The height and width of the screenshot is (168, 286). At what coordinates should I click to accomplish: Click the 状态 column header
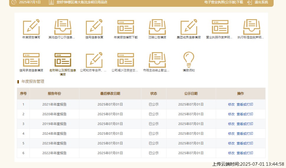(x=153, y=93)
